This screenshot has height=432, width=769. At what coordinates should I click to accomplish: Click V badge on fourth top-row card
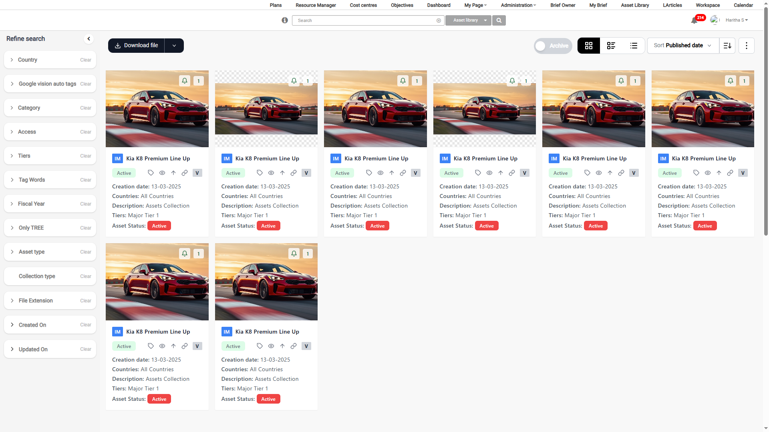(x=525, y=173)
